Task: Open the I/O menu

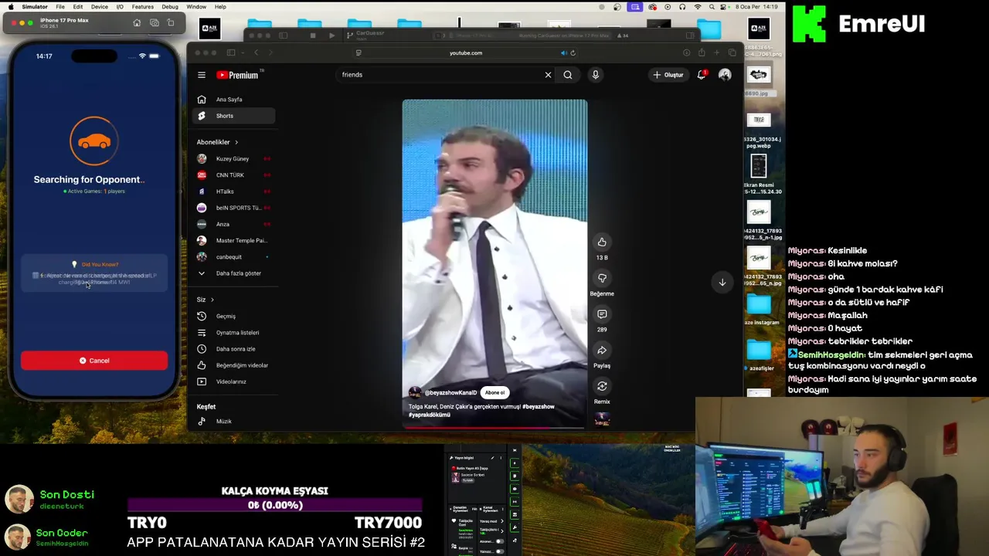Action: [x=120, y=7]
